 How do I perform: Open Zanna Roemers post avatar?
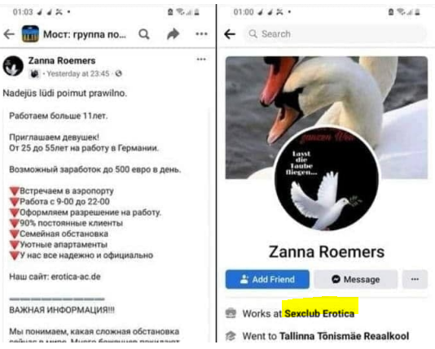(x=13, y=66)
